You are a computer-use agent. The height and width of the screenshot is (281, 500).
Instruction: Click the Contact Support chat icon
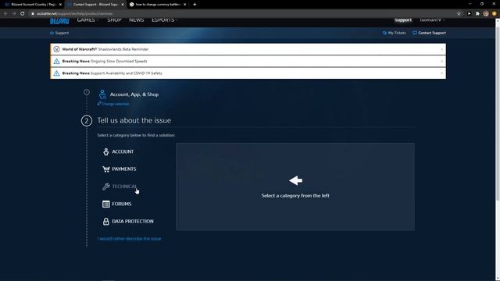(415, 33)
